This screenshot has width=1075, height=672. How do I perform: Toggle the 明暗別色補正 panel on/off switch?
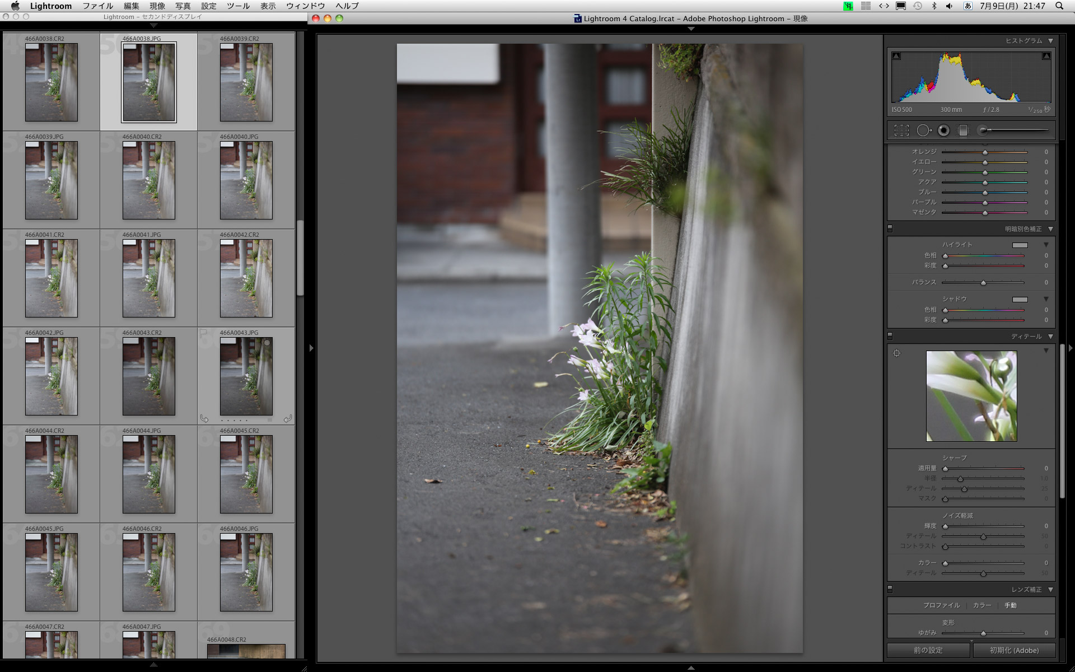tap(890, 228)
